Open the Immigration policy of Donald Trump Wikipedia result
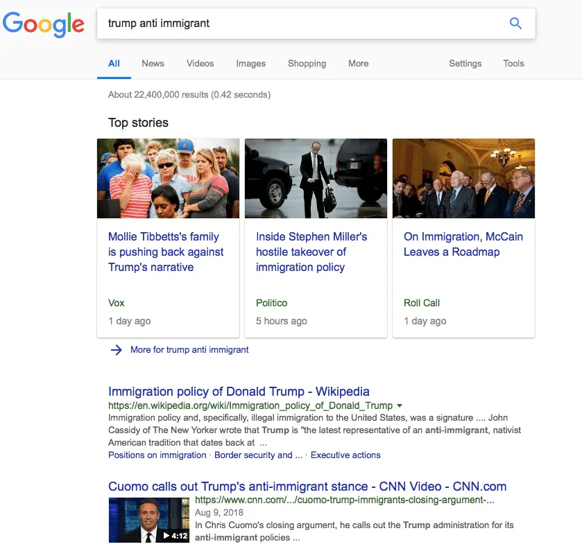Screen dimensions: 582x560 (239, 391)
